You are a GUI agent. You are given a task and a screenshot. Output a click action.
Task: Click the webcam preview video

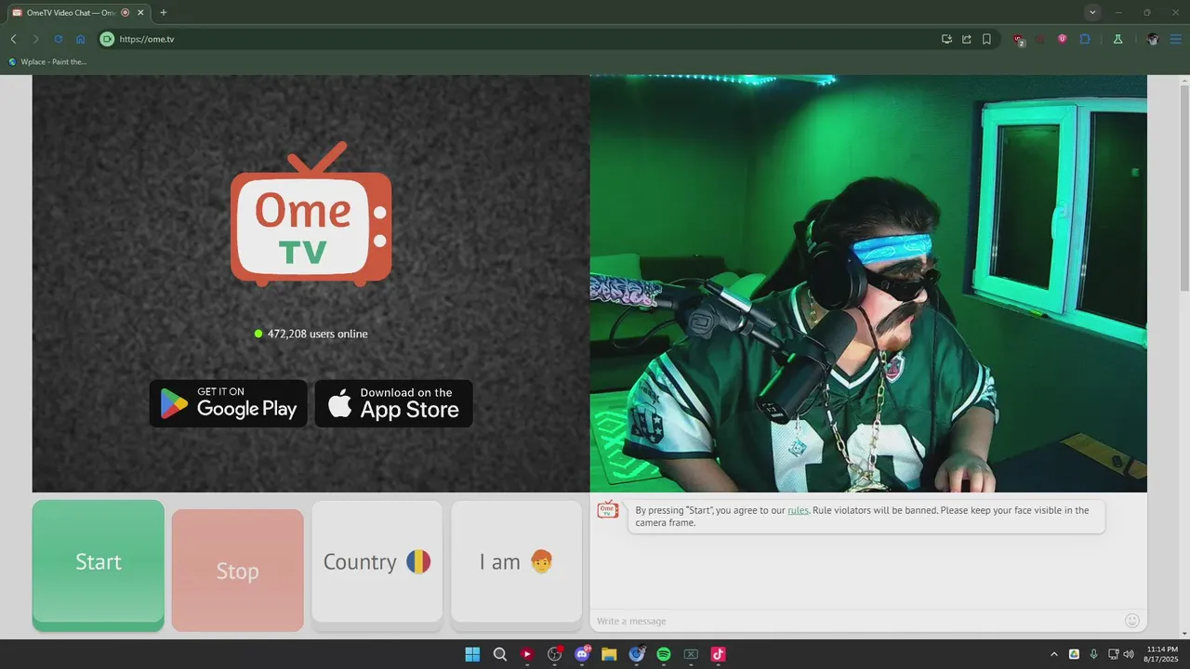point(868,283)
